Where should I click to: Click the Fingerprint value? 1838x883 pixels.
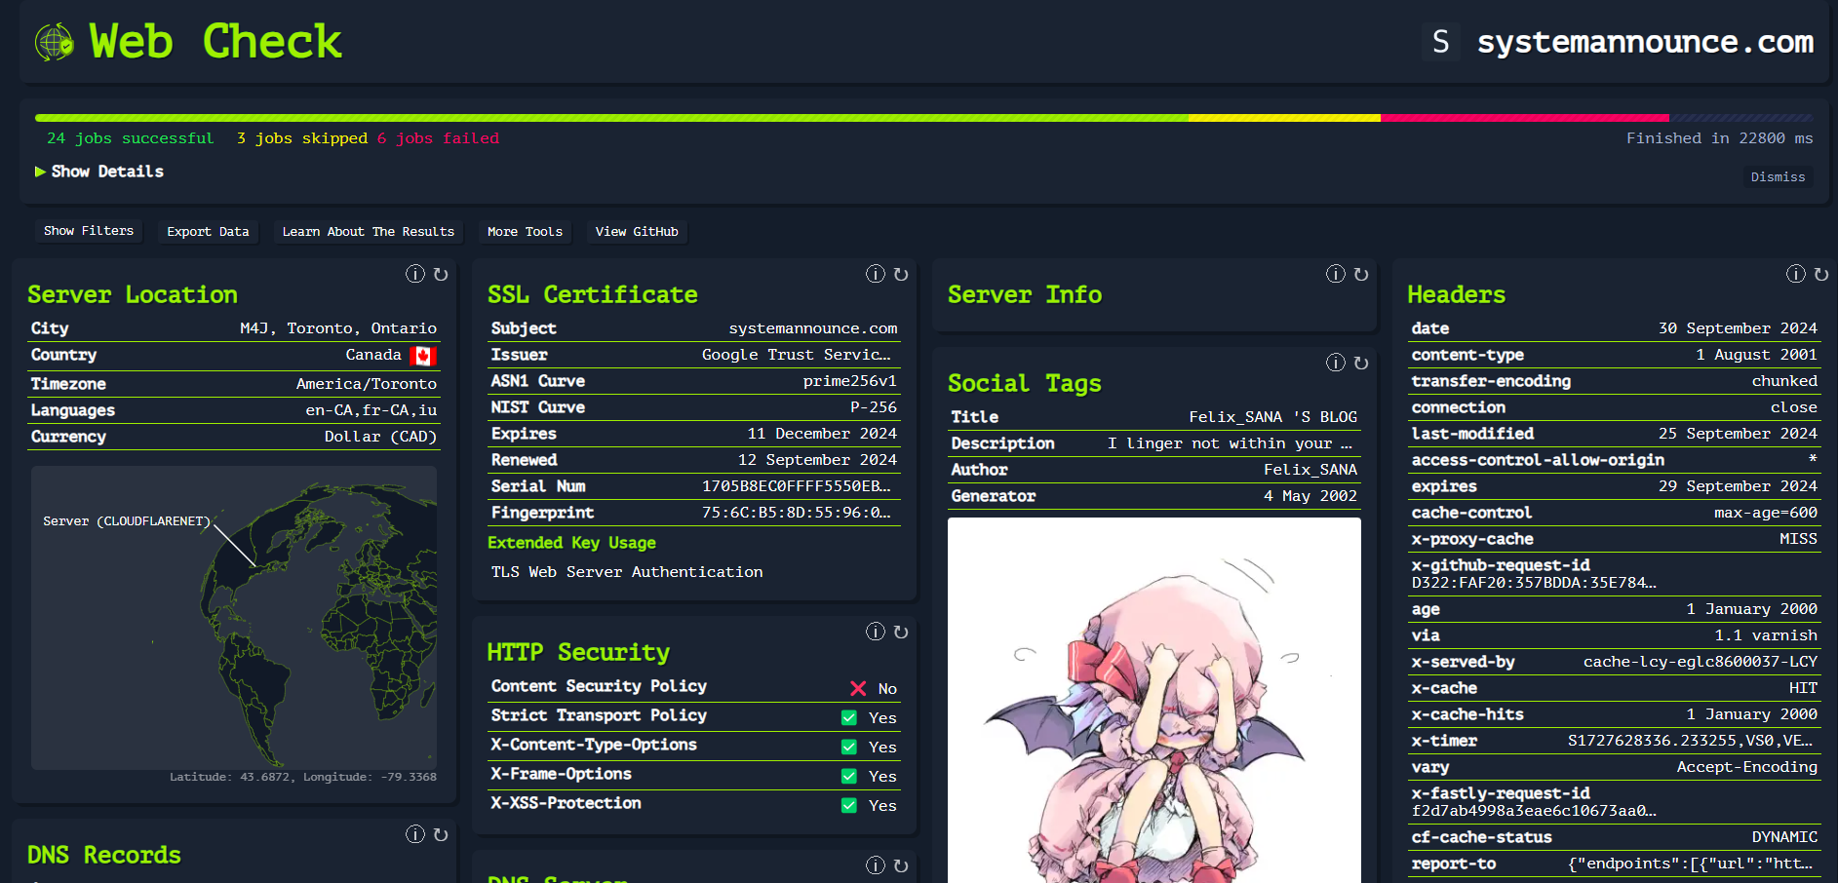click(797, 513)
